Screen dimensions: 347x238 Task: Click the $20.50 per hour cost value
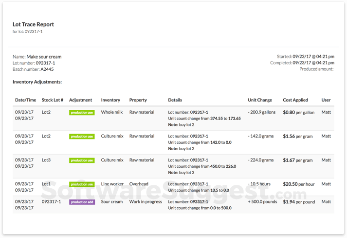[x=299, y=184]
